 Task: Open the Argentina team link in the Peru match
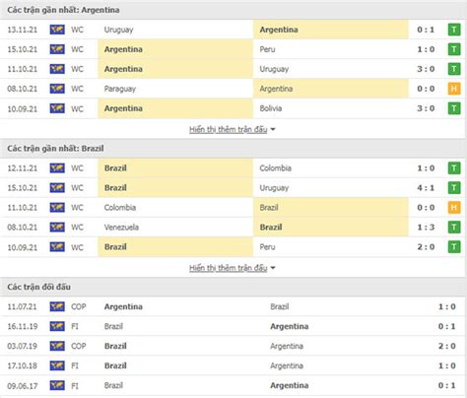point(123,49)
